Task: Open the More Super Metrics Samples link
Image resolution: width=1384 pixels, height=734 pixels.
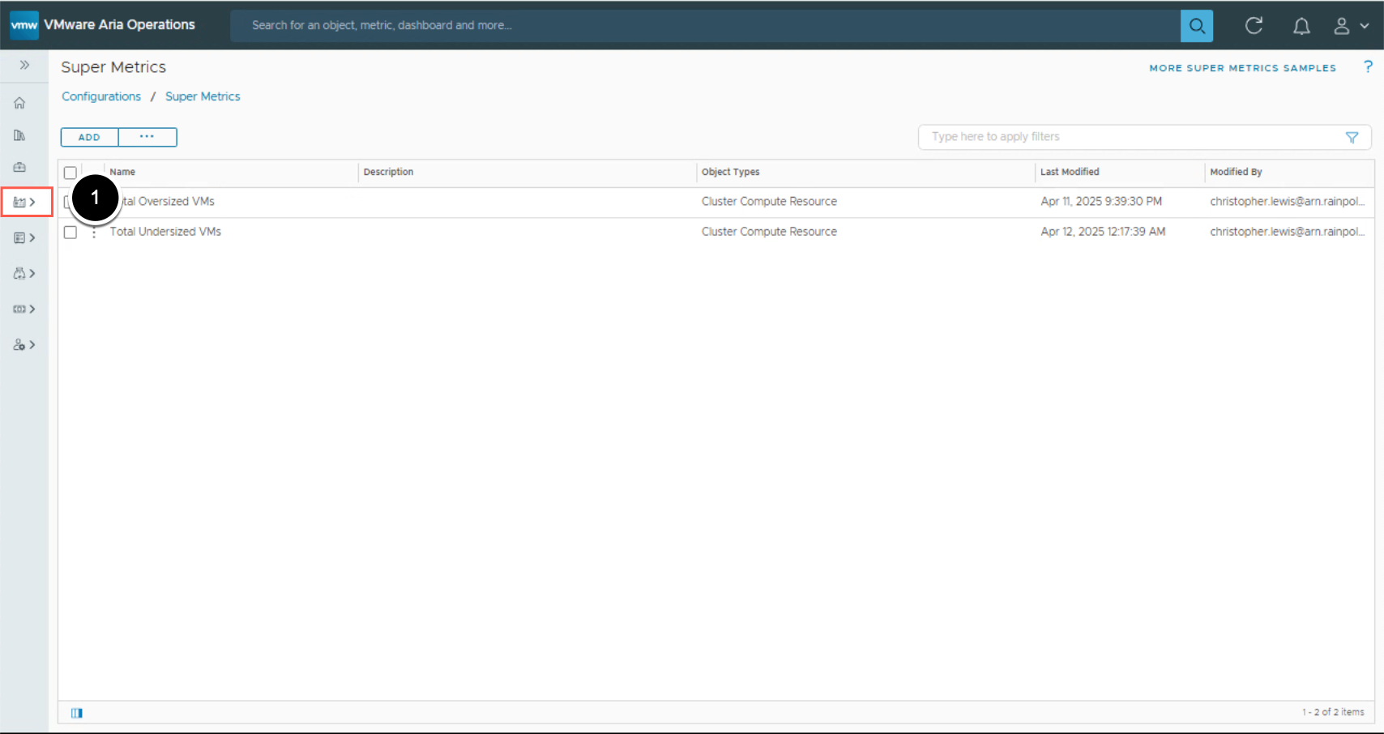Action: pos(1242,68)
